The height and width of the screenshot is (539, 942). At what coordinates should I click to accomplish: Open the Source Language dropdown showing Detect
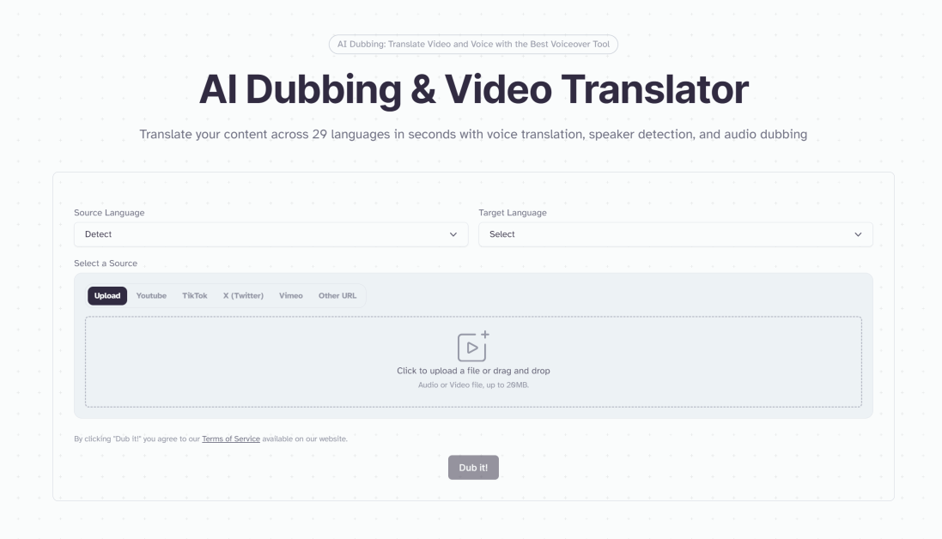click(x=270, y=234)
